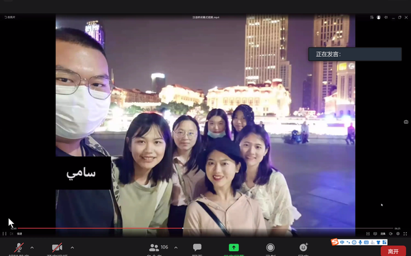
Task: Switch Sogou input mode 中 button
Action: coord(342,242)
